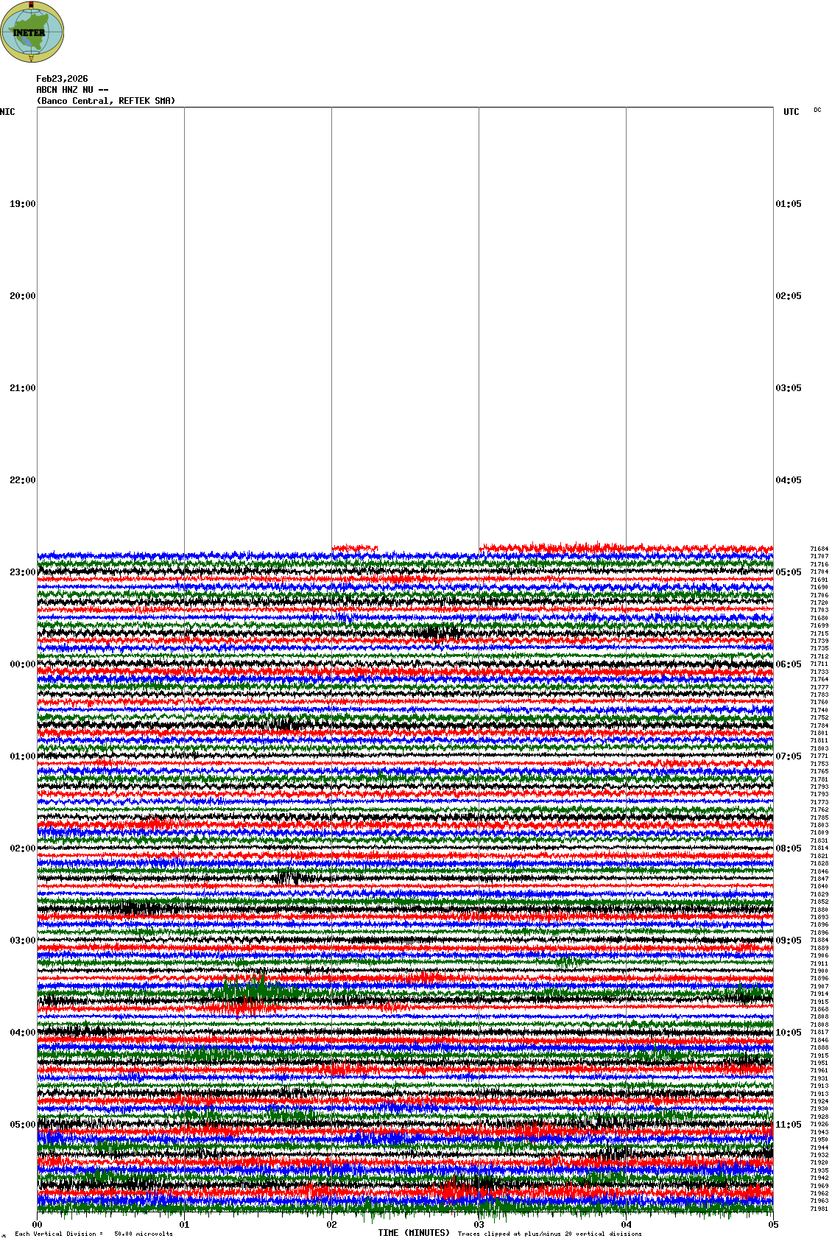
Task: Select the 19:00 local time marker
Action: pos(22,204)
